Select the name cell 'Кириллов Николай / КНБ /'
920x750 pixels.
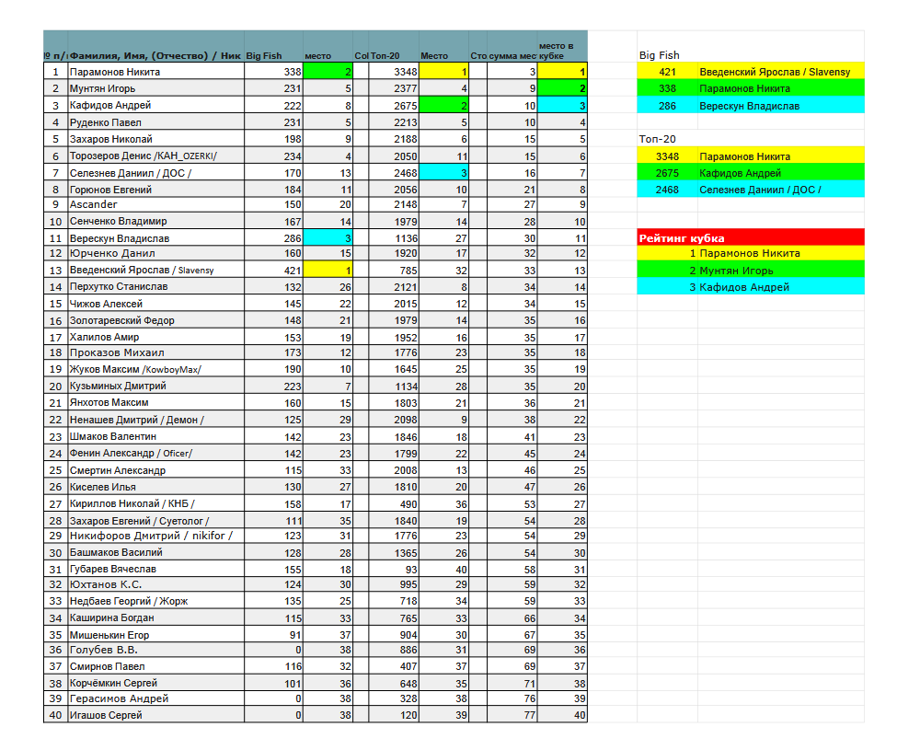click(x=155, y=503)
